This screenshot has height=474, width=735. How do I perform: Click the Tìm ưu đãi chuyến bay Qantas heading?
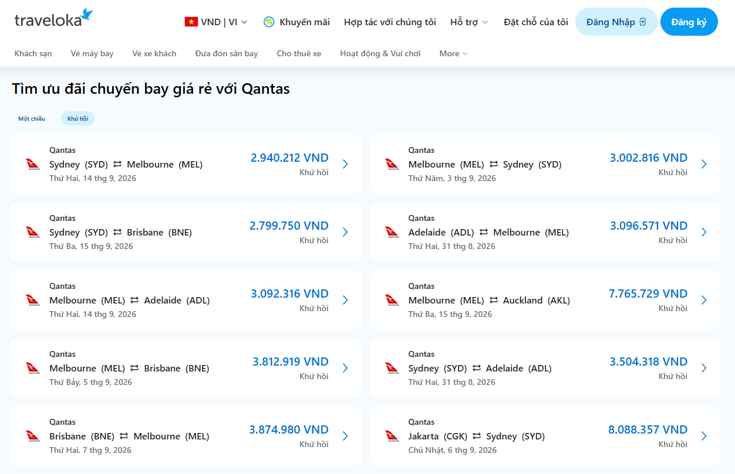[151, 88]
